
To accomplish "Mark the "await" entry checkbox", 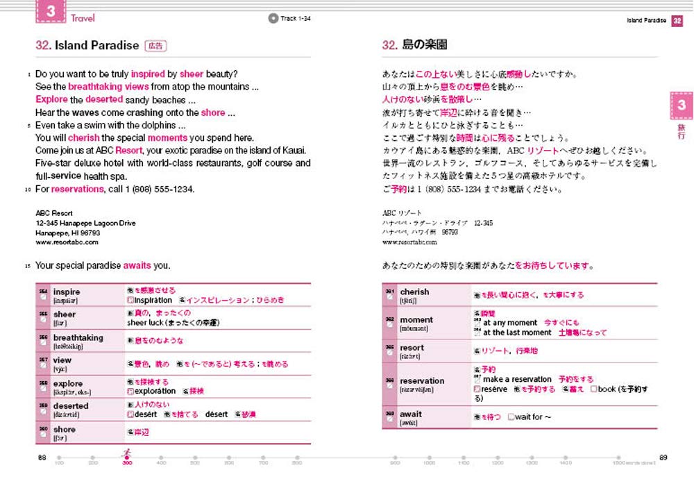I will (x=390, y=419).
